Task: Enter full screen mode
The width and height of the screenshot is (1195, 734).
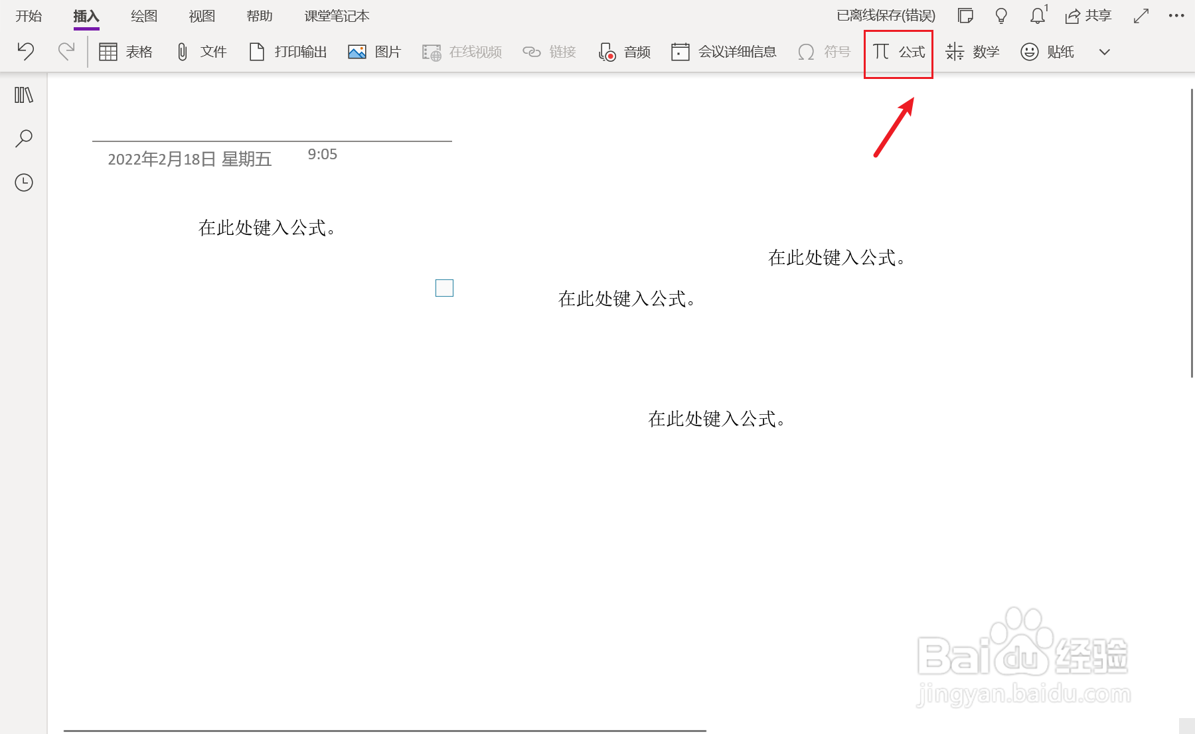Action: [x=1141, y=15]
